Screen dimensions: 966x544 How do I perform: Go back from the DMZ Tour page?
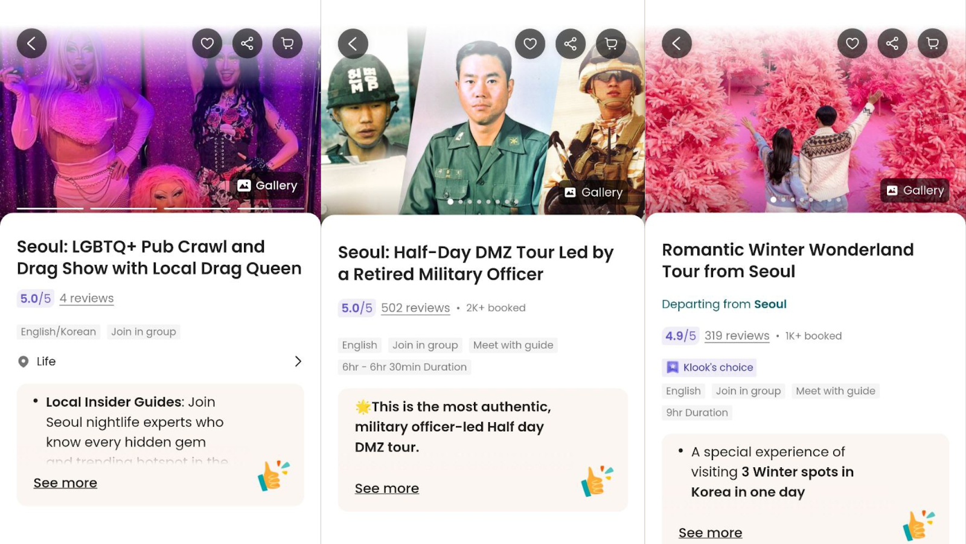click(x=353, y=44)
